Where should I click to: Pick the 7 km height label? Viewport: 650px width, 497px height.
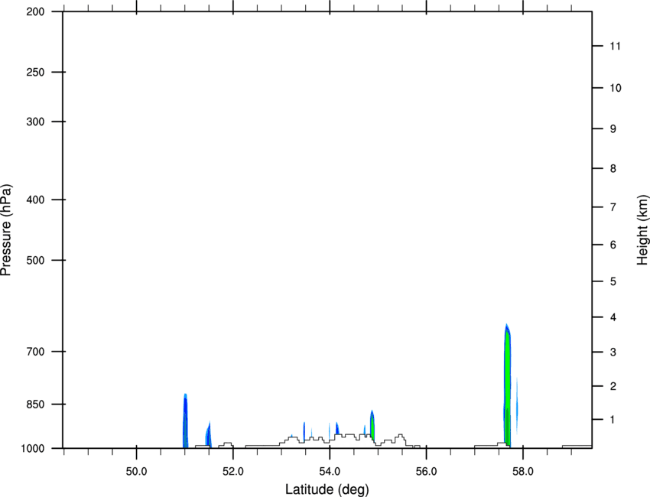[613, 207]
